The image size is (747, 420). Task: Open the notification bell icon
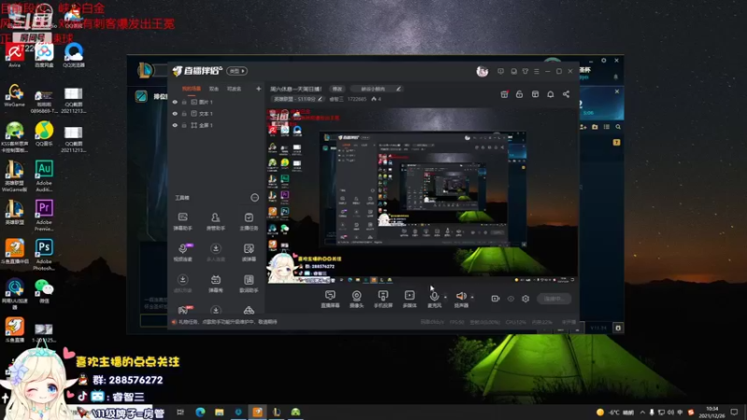coord(550,94)
